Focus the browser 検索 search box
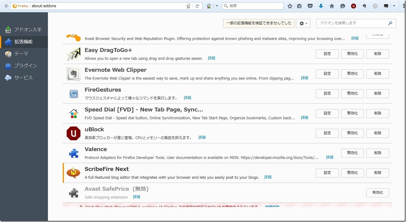This screenshot has height=222, width=406. pos(253,6)
